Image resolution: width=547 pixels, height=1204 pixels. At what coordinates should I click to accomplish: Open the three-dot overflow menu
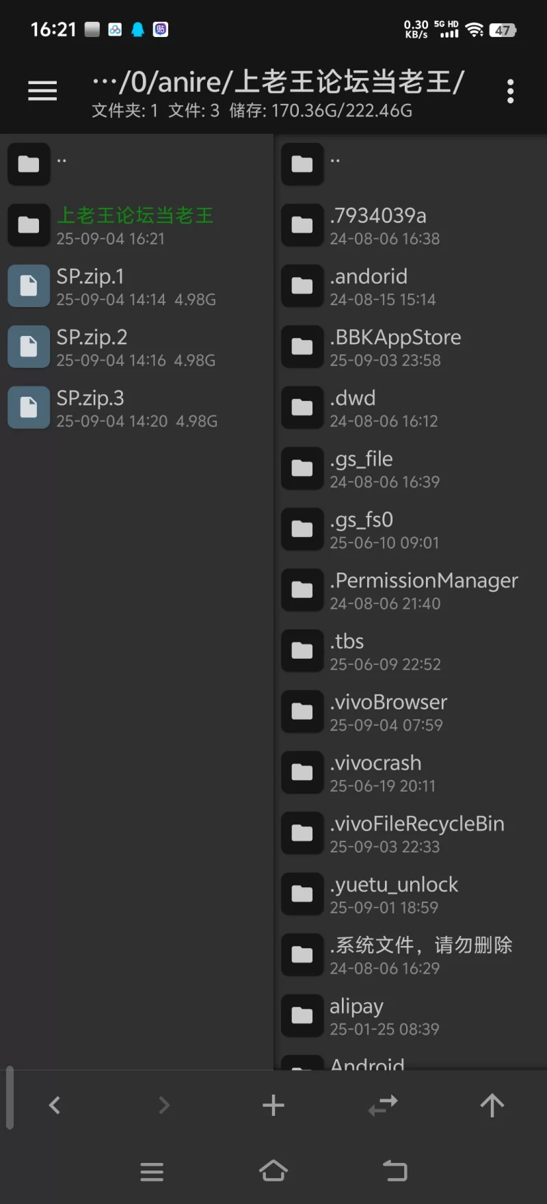pyautogui.click(x=510, y=91)
